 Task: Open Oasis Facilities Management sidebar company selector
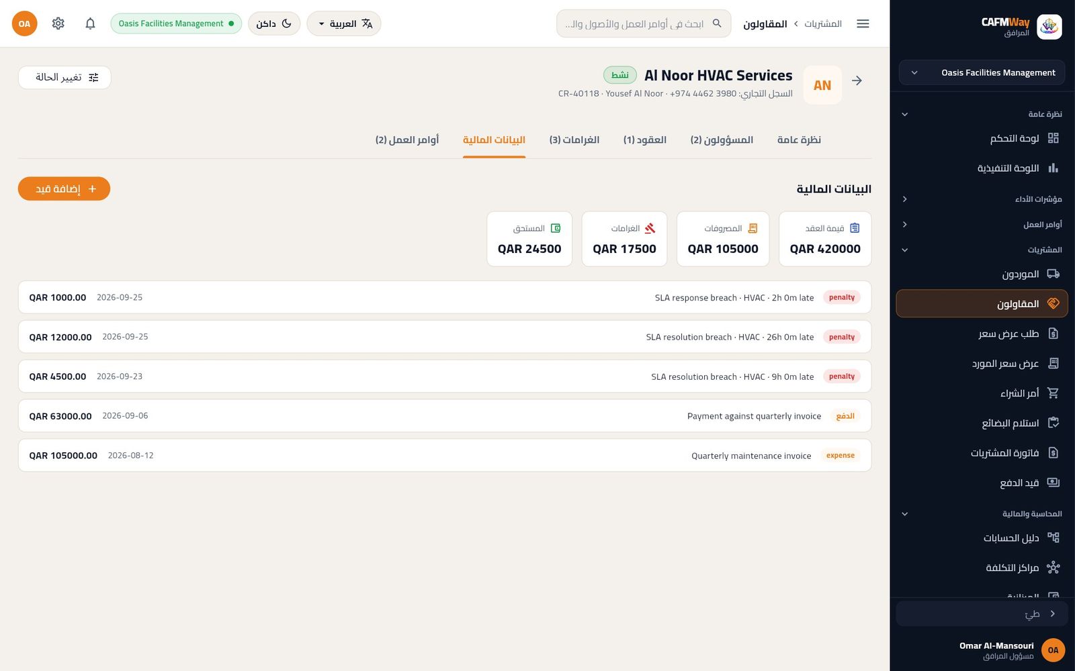[982, 72]
